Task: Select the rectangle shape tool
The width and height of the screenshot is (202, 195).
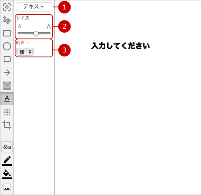Action: click(x=7, y=33)
